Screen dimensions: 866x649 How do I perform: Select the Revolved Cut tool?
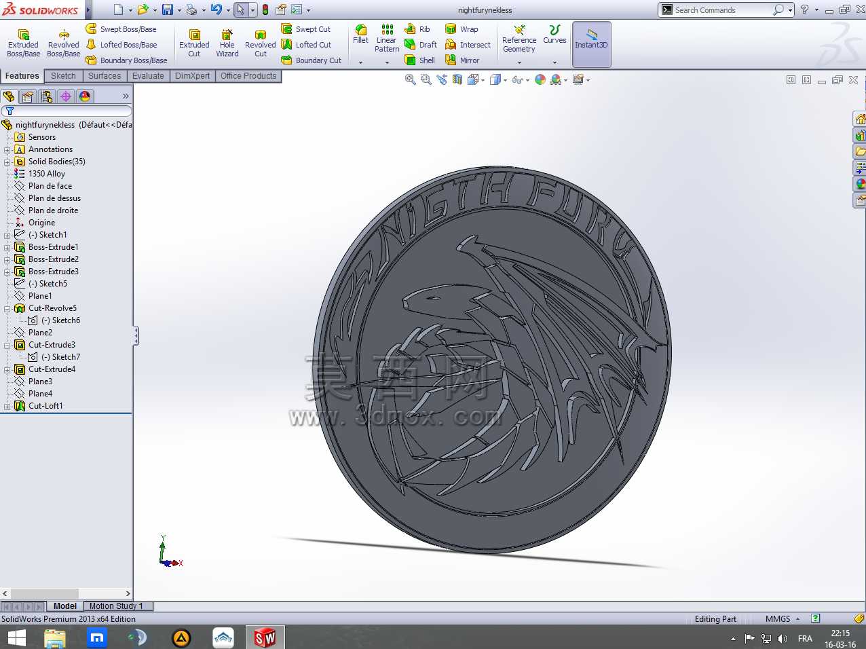click(x=261, y=43)
